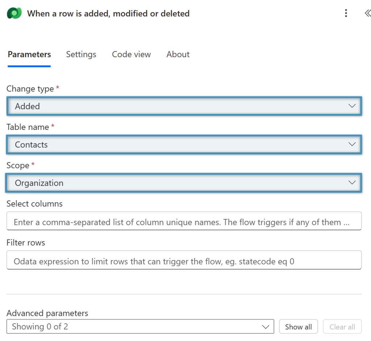
Task: Click the Select columns input field
Action: (x=181, y=221)
